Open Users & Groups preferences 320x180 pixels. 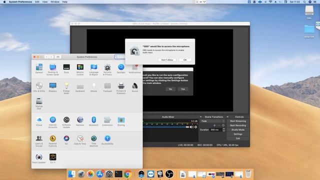(x=39, y=141)
